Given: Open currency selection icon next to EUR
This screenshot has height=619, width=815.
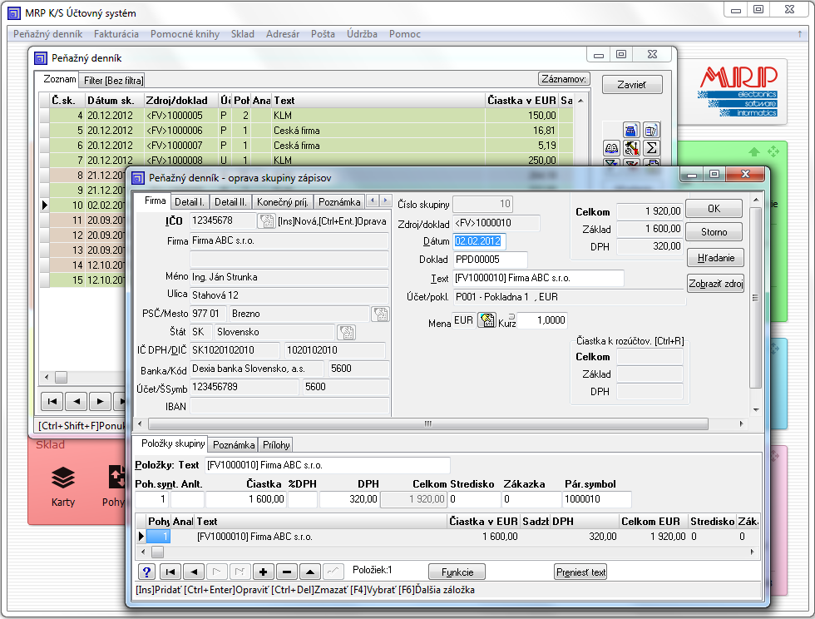Looking at the screenshot, I should click(x=487, y=320).
